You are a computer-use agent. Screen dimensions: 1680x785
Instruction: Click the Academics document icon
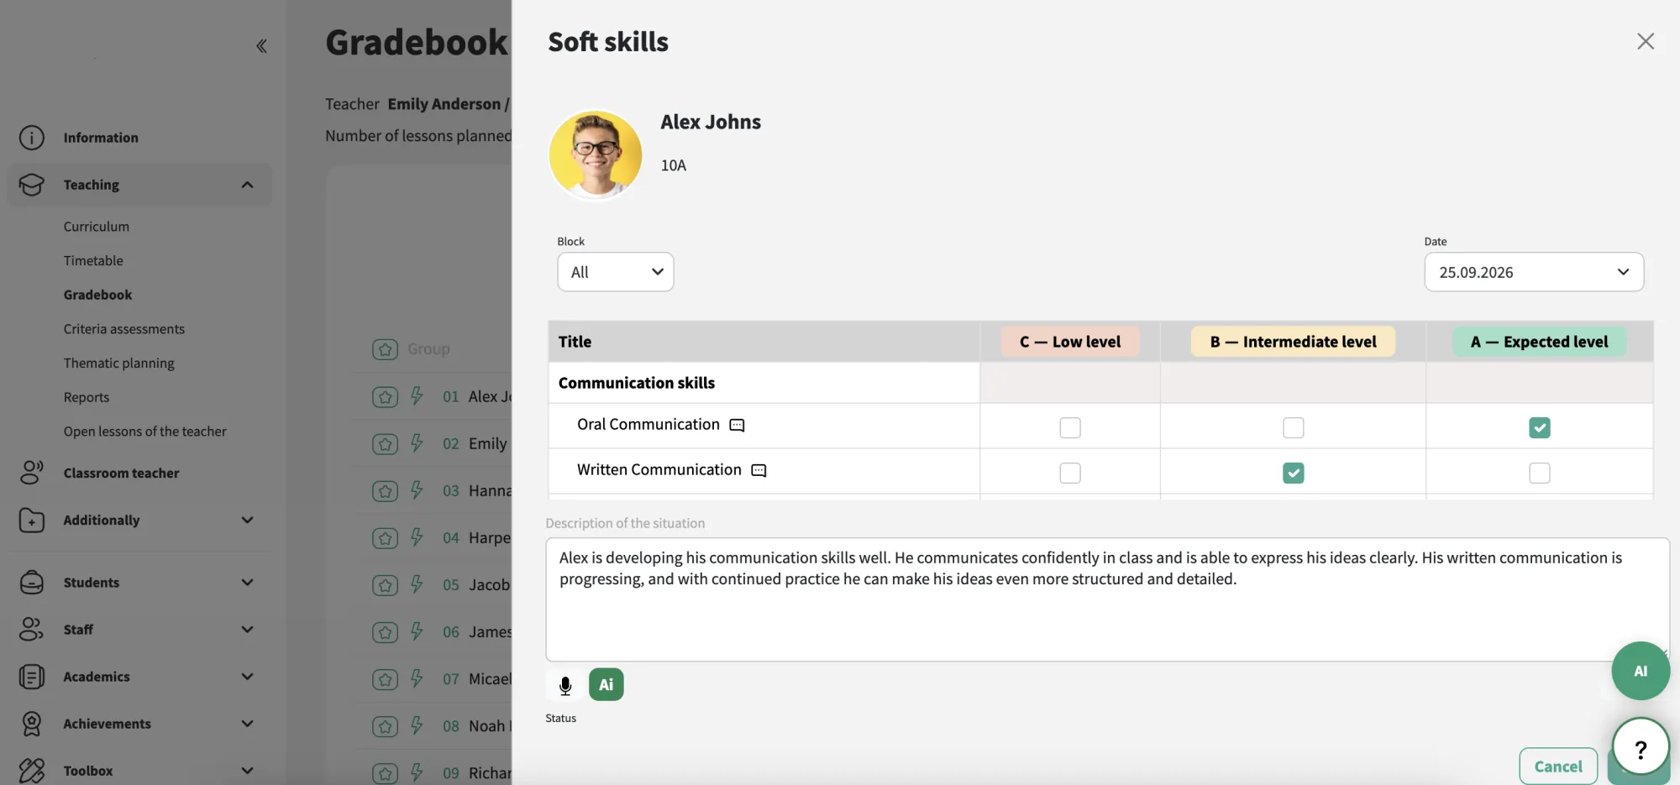[31, 676]
